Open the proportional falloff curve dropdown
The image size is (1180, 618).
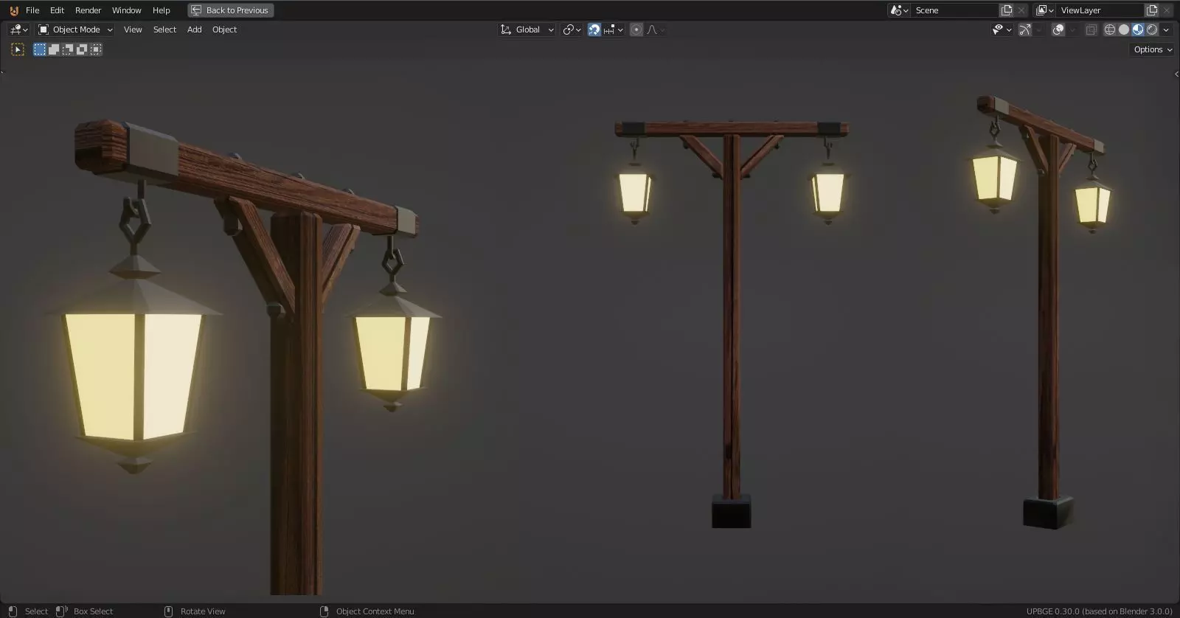[x=656, y=29]
